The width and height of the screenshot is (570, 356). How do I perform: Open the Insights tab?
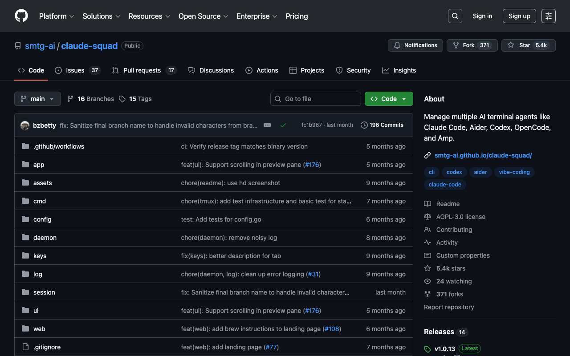(399, 70)
